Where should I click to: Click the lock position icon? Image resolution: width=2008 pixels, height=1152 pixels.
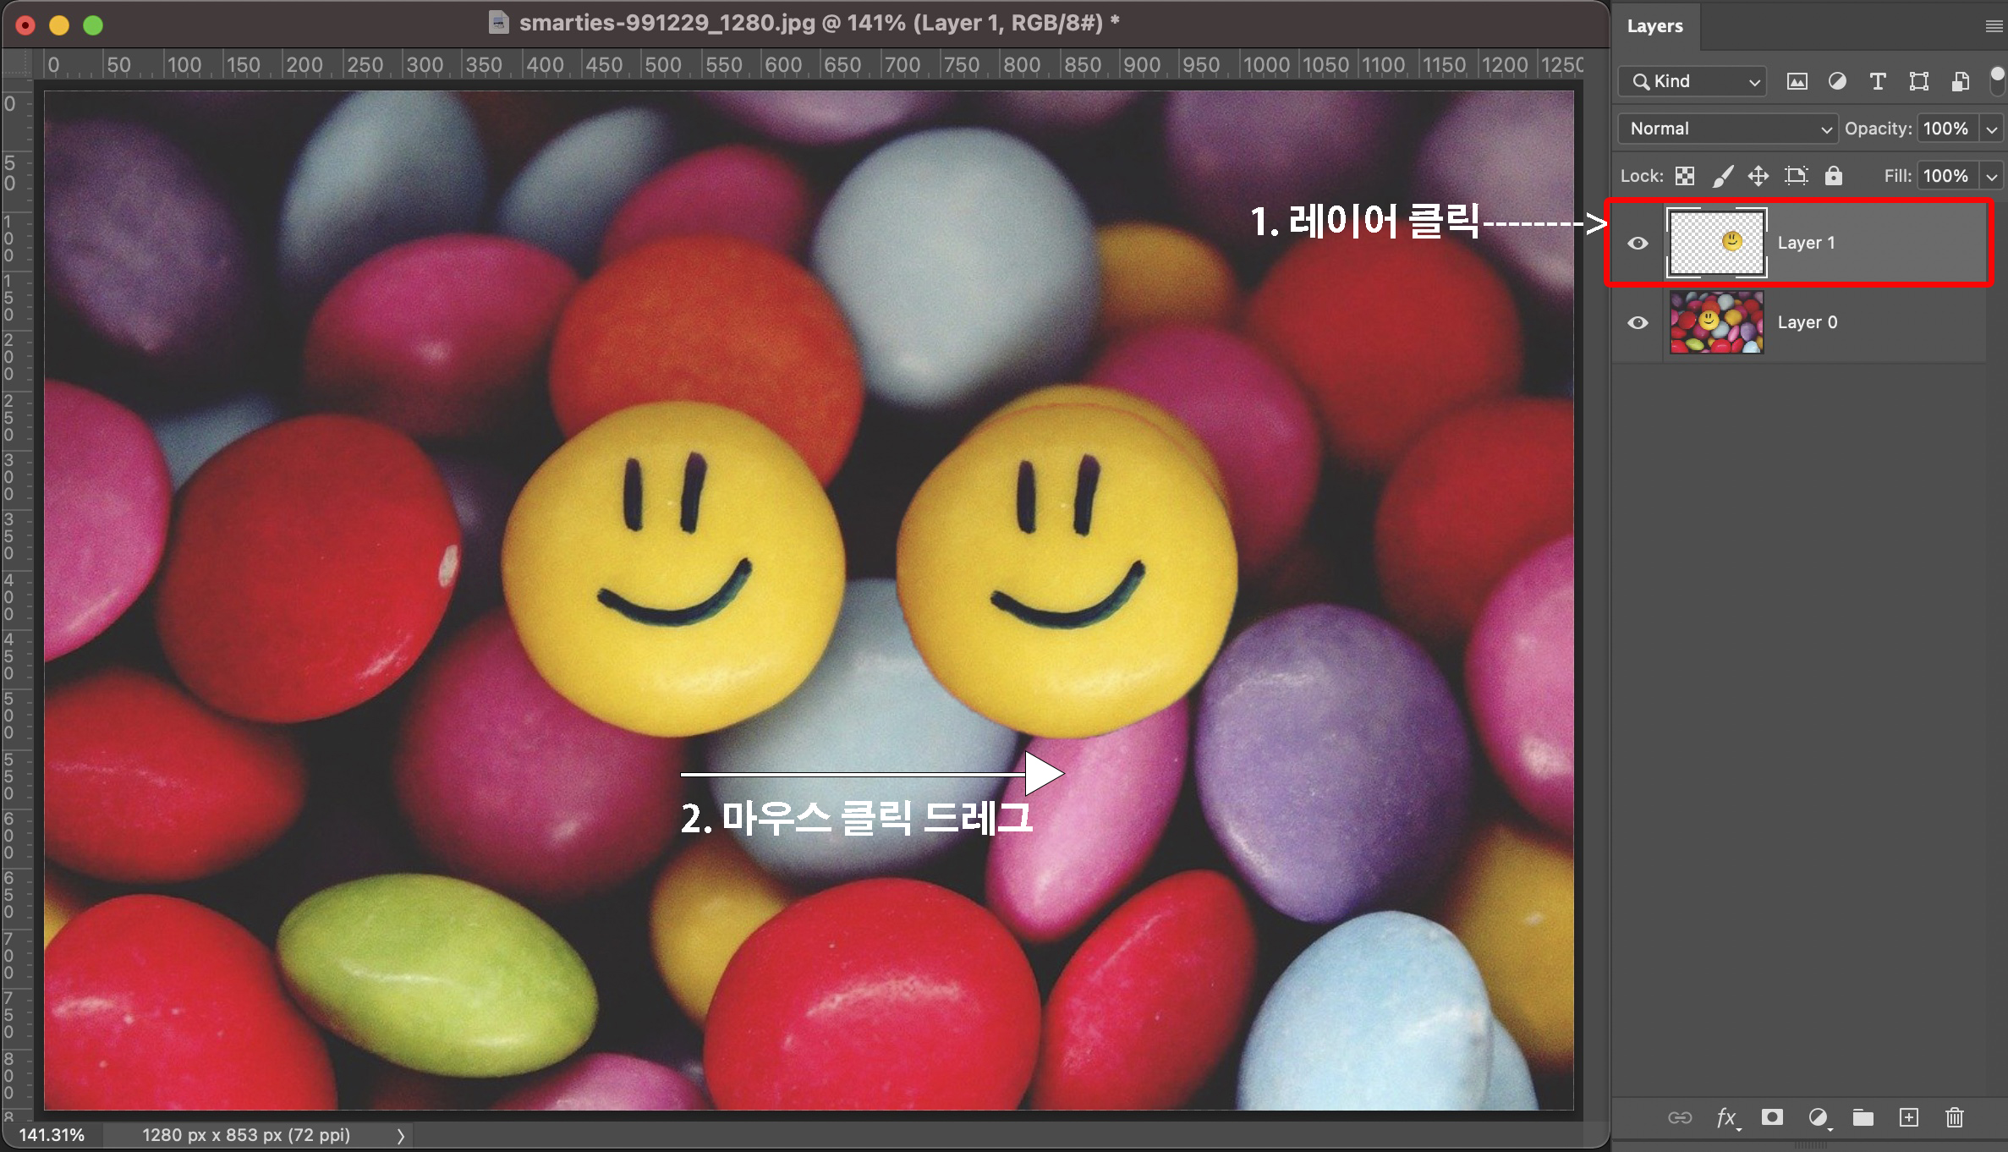(1758, 176)
